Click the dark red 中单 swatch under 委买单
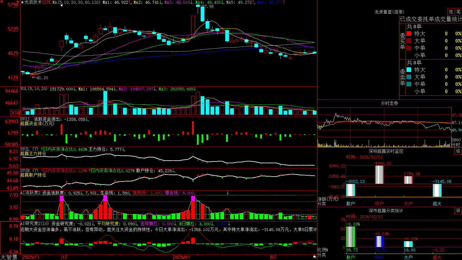Image resolution: width=462 pixels, height=260 pixels. [x=409, y=48]
